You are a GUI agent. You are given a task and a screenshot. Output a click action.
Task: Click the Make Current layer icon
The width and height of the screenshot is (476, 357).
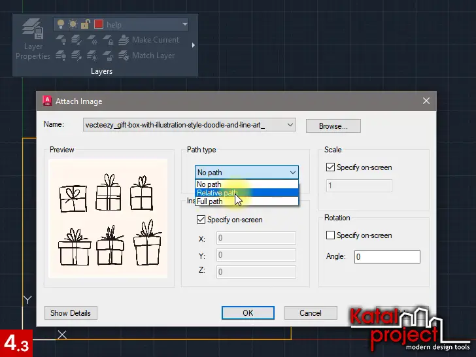pyautogui.click(x=124, y=40)
